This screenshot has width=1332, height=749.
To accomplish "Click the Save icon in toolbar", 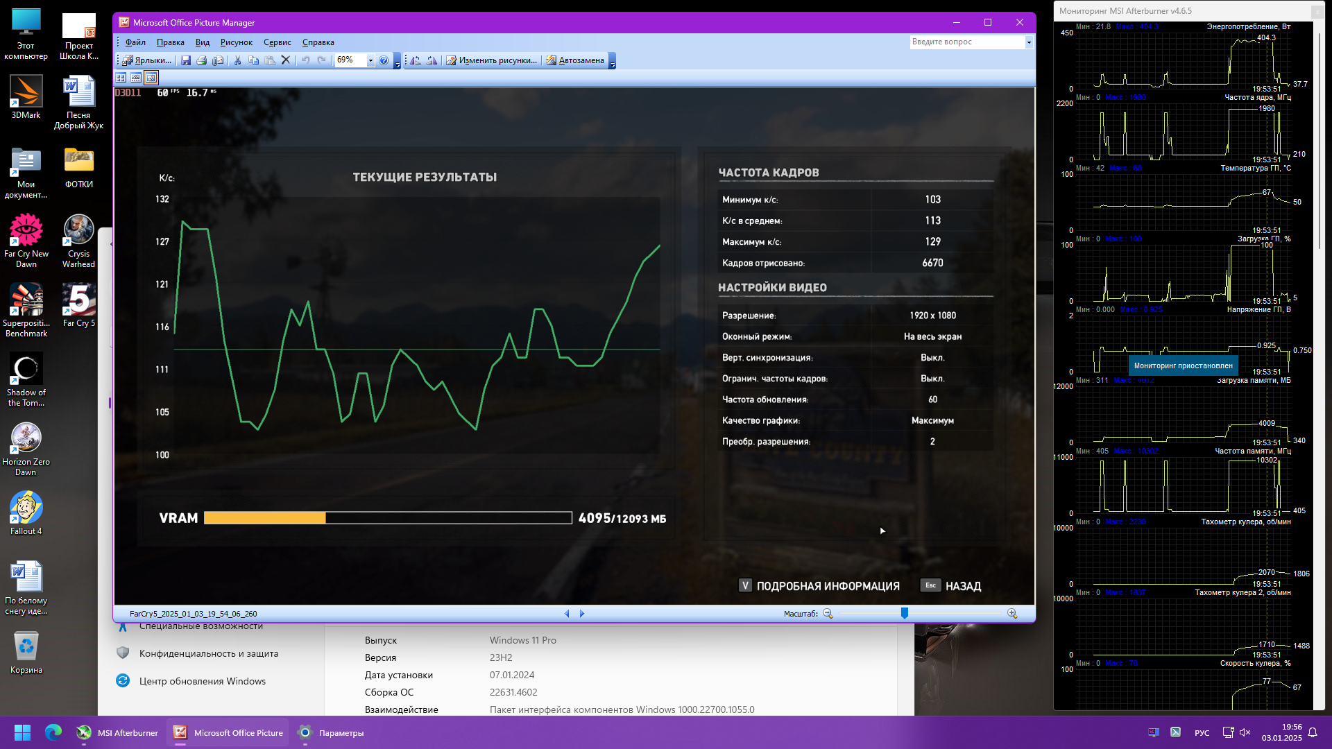I will point(186,60).
